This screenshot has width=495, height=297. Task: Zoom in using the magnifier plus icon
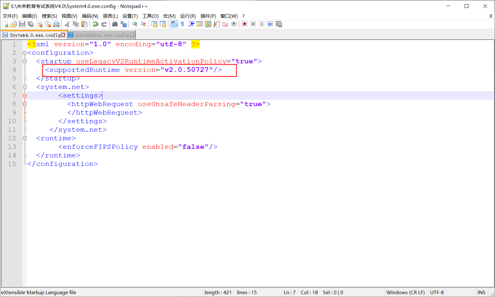coord(134,24)
